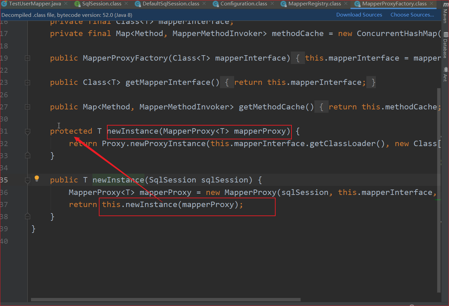The width and height of the screenshot is (449, 306).
Task: Click the editor horizontal scrollbar
Action: [x=166, y=300]
